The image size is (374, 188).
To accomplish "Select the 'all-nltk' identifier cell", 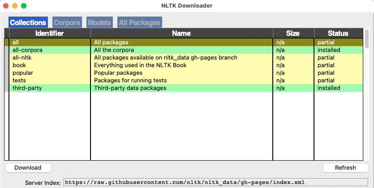I will click(x=50, y=58).
